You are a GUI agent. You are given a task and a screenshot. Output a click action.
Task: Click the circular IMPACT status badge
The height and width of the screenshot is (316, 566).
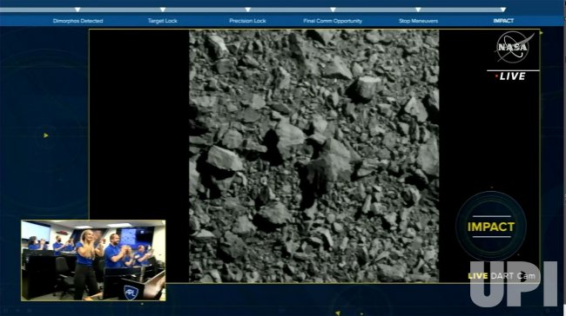[x=491, y=227]
